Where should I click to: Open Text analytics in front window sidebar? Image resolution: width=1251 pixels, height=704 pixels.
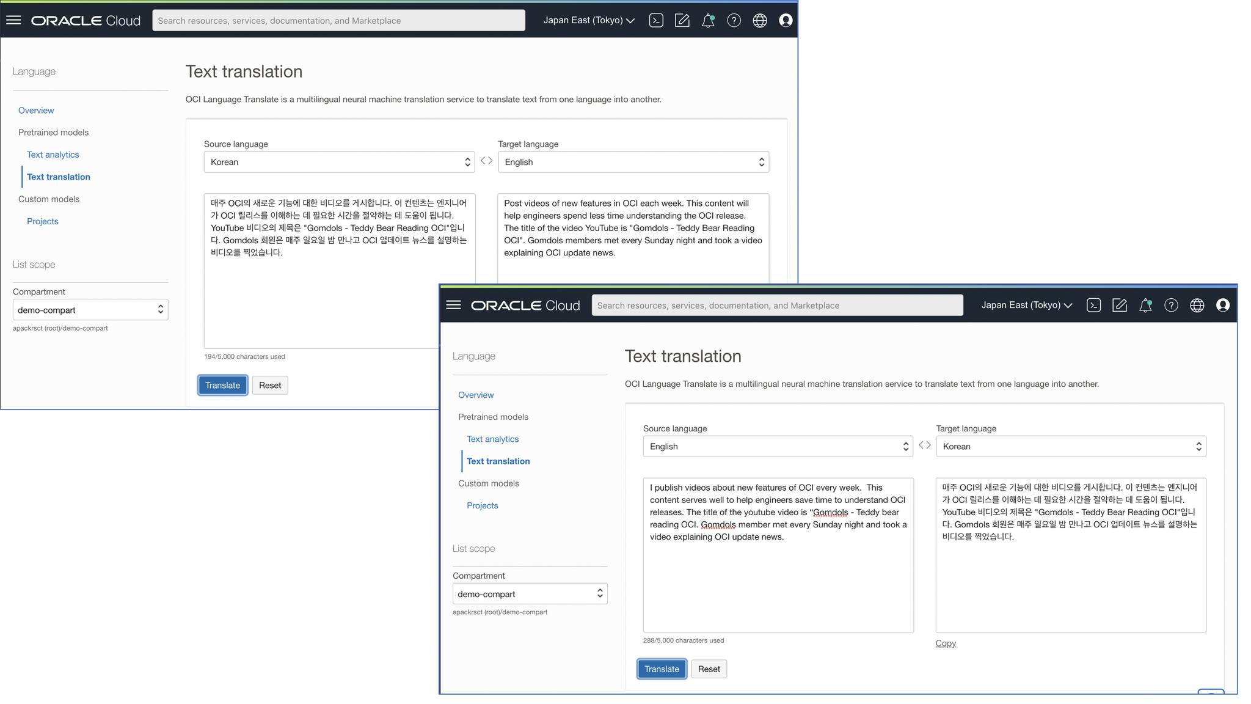(x=492, y=439)
